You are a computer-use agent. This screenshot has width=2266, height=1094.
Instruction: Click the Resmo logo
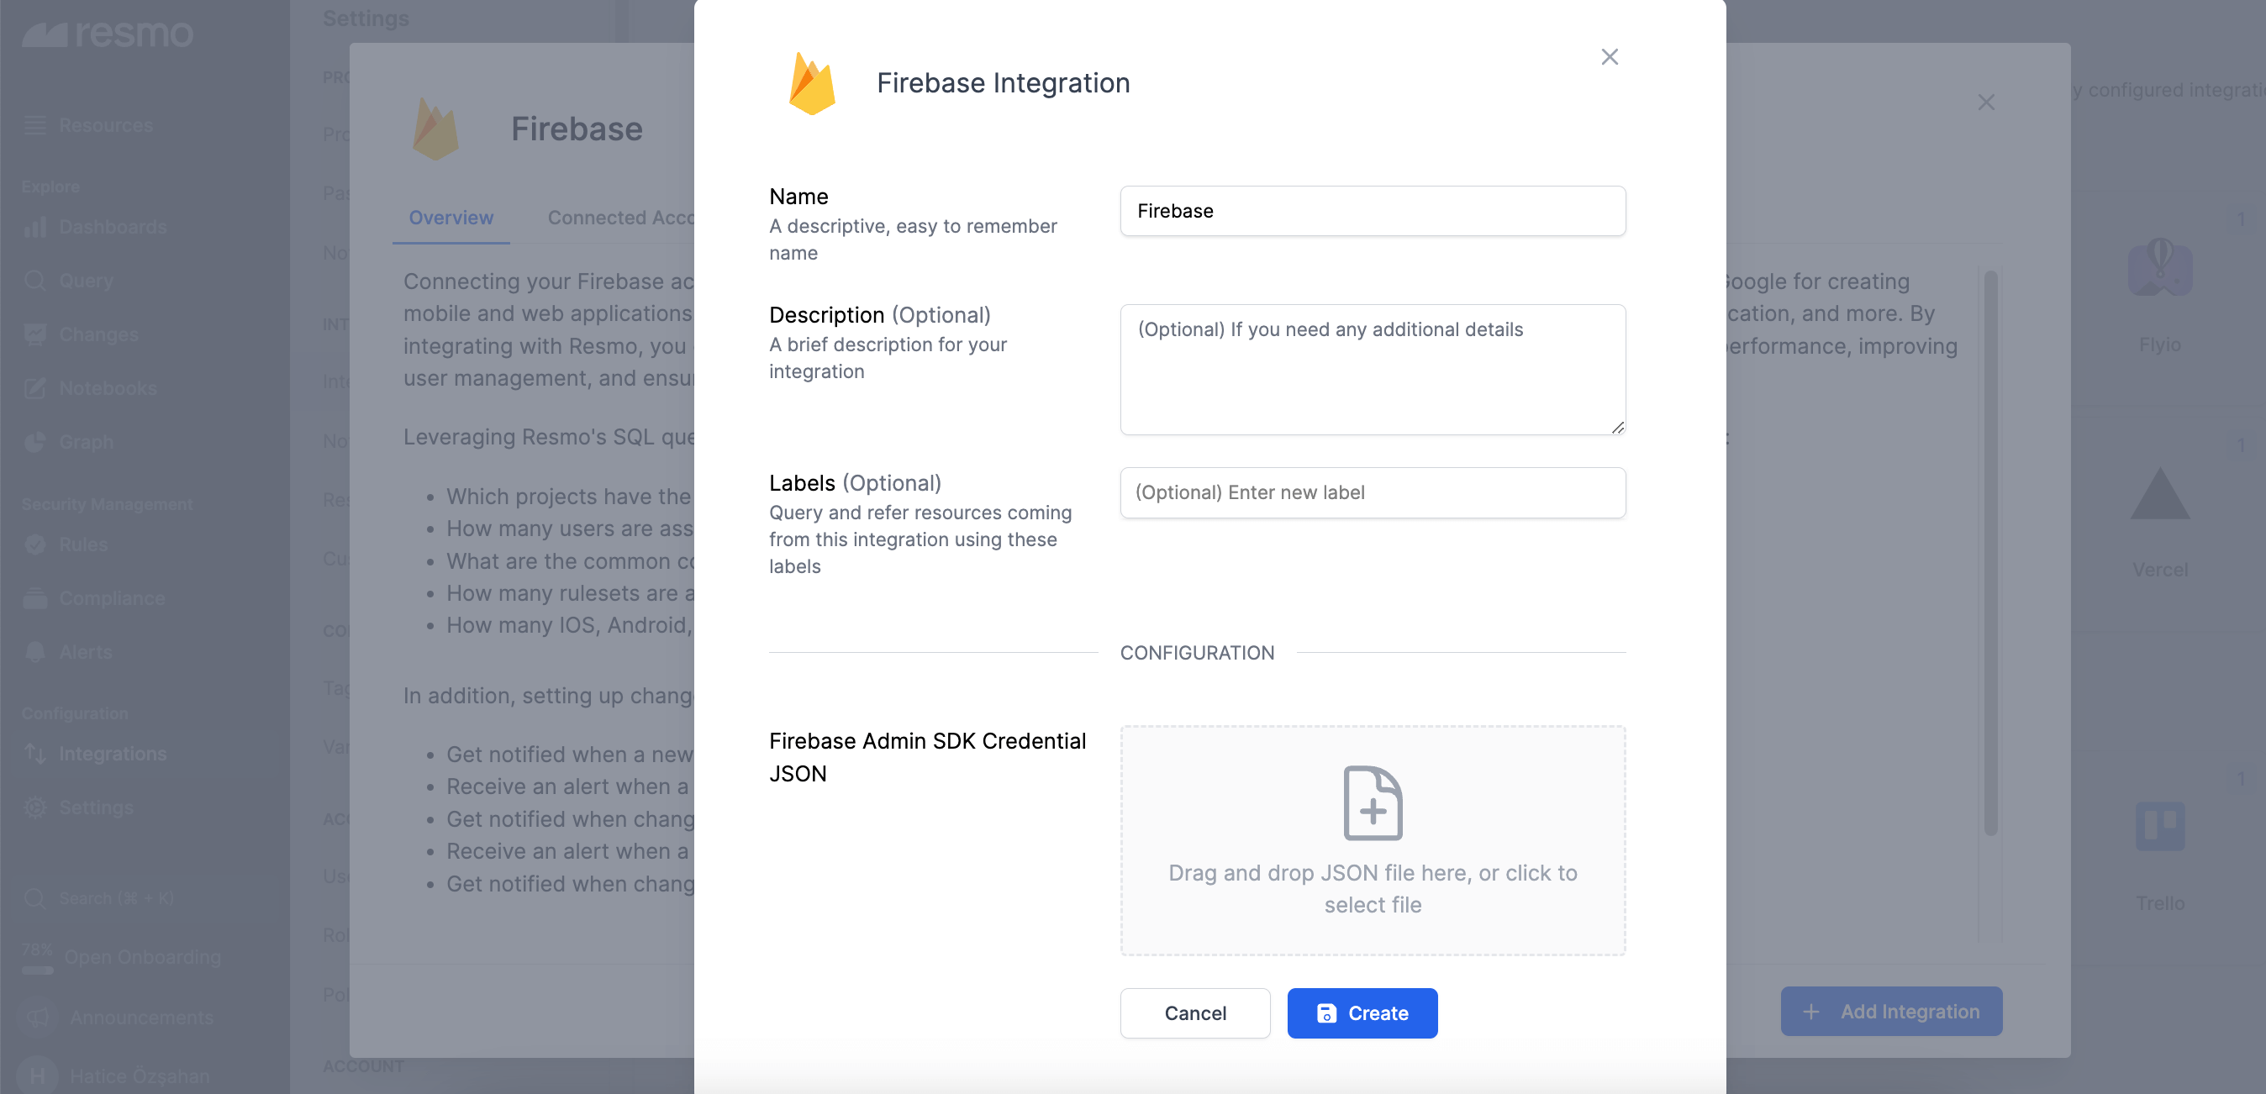click(x=108, y=34)
